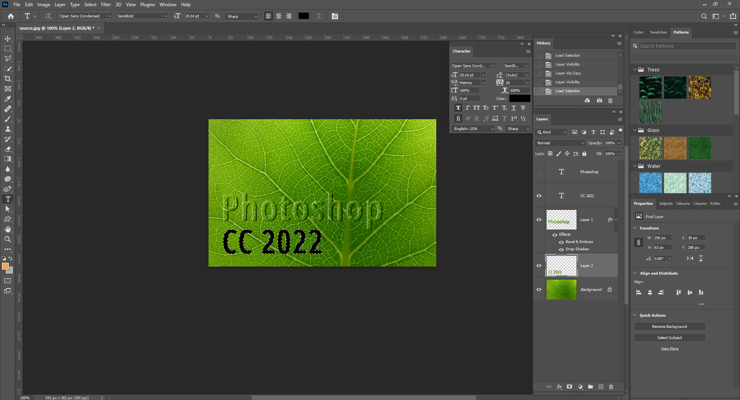Image resolution: width=740 pixels, height=400 pixels.
Task: Hide the CC 2022 text layer
Action: tap(539, 196)
